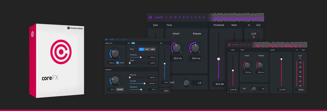This screenshot has height=111, width=327.
Task: Click the red circular logo on product box
Action: tap(61, 52)
